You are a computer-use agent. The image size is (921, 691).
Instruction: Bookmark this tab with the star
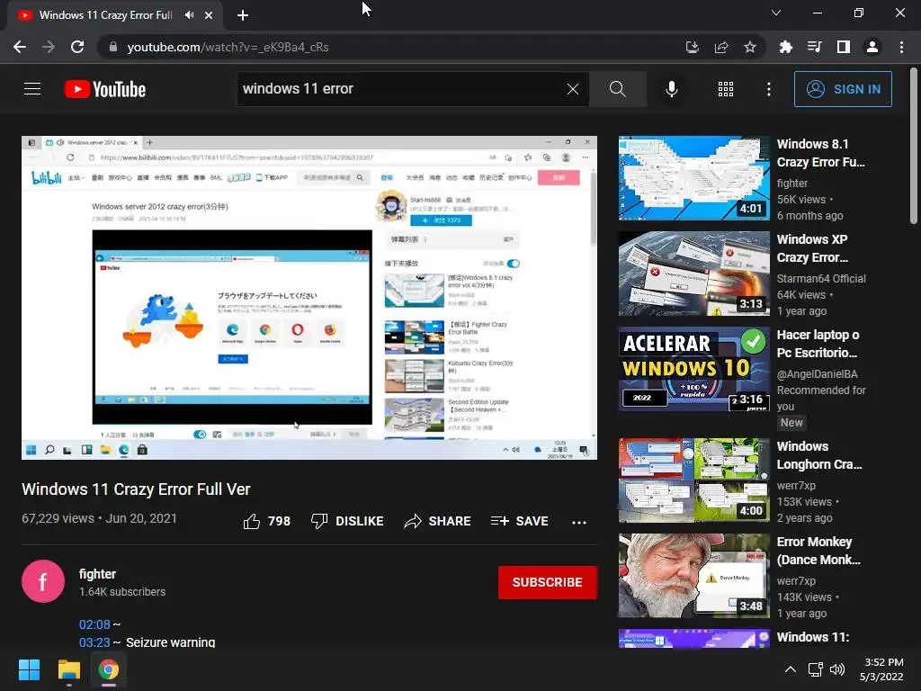click(750, 47)
